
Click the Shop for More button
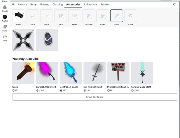coord(95,97)
